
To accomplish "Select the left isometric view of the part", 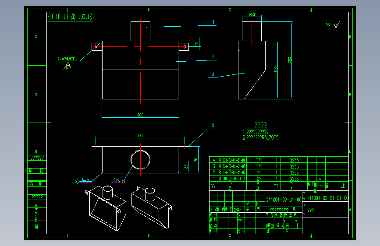I will (106, 208).
